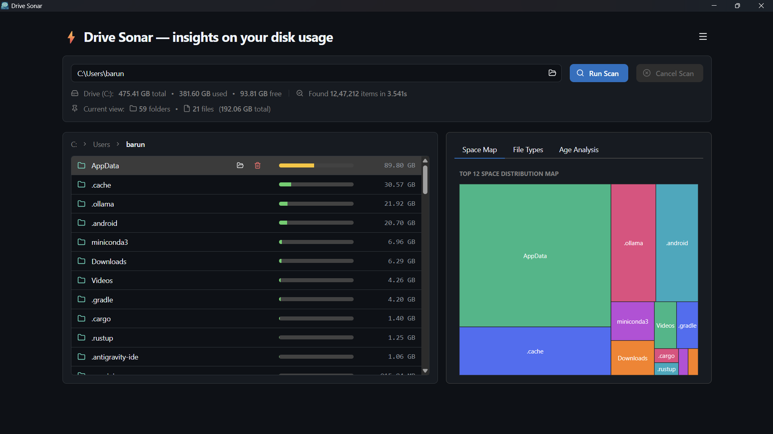Click the AppData folder icon in list
The height and width of the screenshot is (434, 773).
[x=81, y=165]
